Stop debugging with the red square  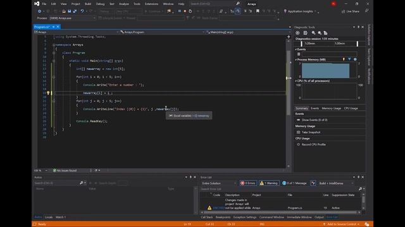click(185, 11)
